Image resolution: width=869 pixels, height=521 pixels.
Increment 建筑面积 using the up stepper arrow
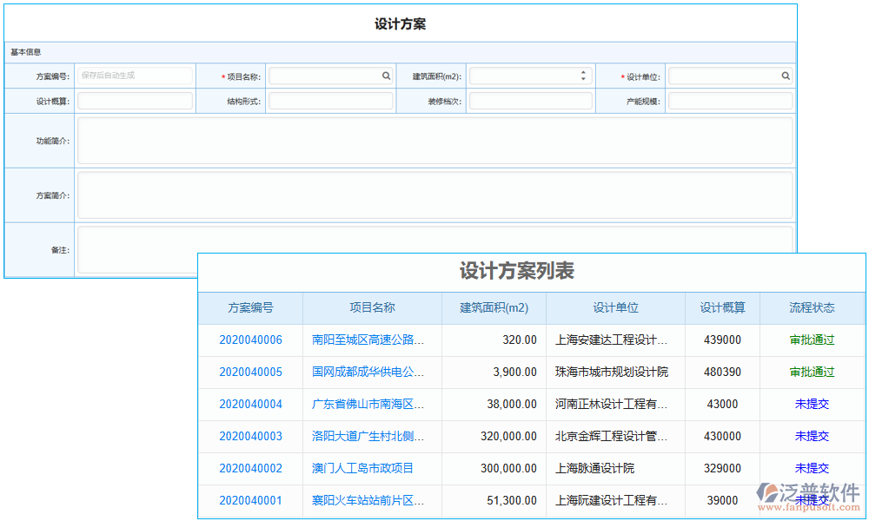[582, 71]
